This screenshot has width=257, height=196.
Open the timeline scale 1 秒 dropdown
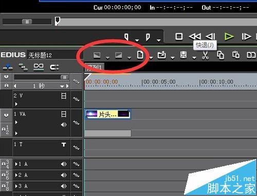tap(62, 86)
